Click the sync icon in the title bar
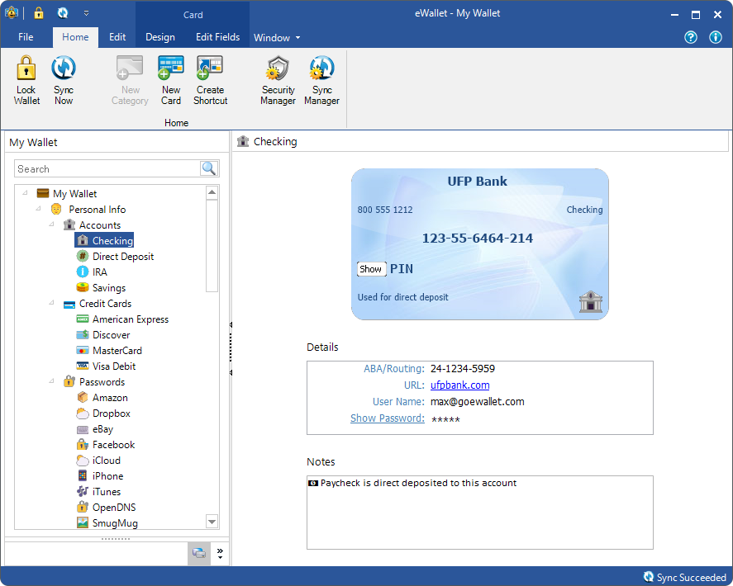This screenshot has height=586, width=733. 63,13
